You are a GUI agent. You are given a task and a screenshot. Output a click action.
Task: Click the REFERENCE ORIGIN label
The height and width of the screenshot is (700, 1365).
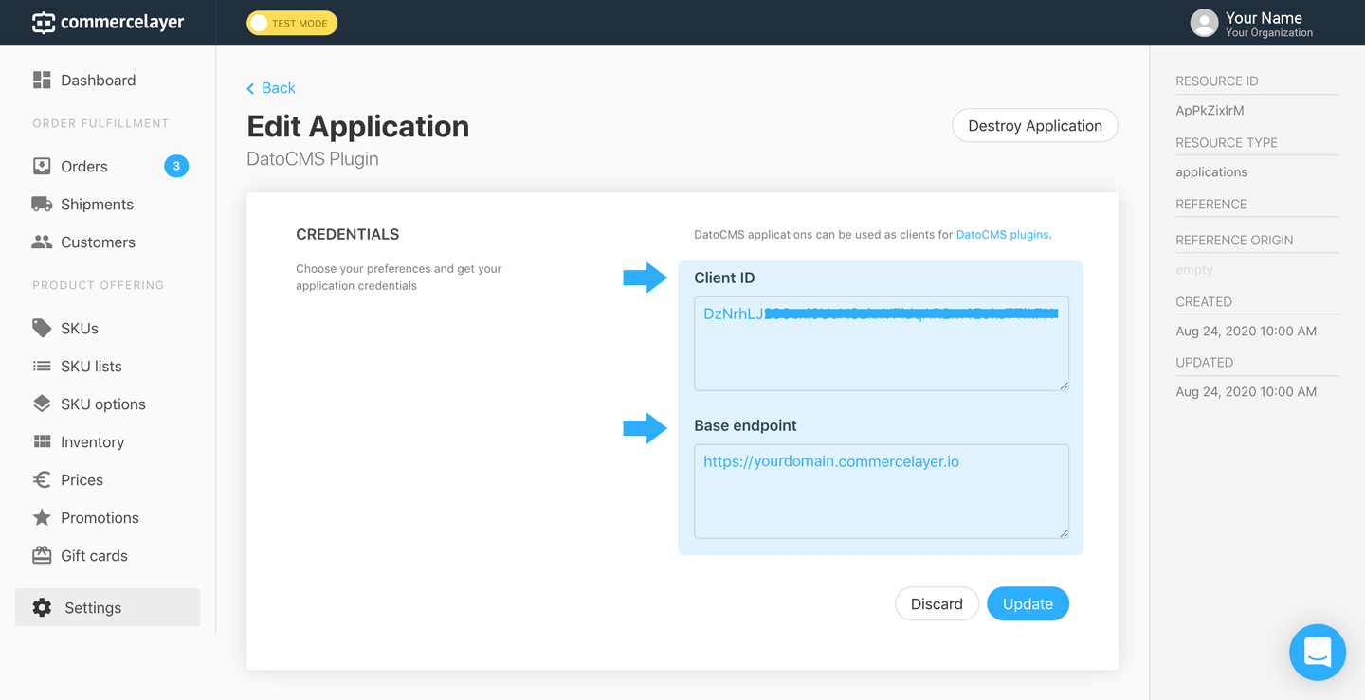tap(1234, 241)
